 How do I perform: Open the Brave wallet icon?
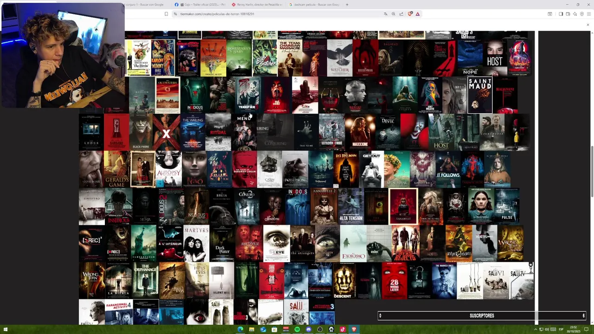click(568, 14)
